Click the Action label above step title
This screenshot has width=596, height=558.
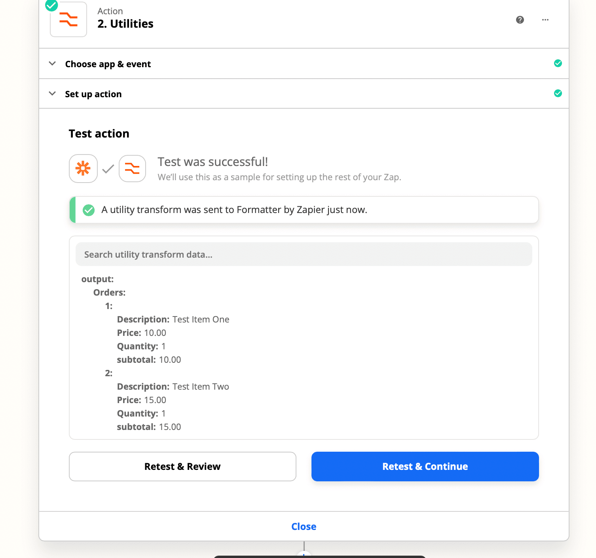click(110, 11)
